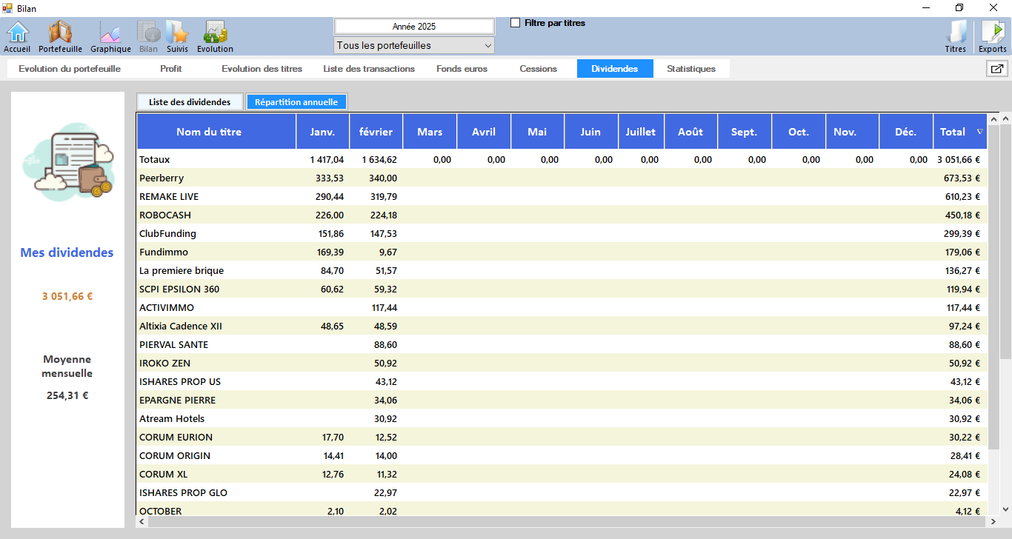Select the Répartition annuelle button
1012x539 pixels.
point(296,102)
